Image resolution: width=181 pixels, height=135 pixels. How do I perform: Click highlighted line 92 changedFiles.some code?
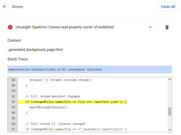(73, 102)
